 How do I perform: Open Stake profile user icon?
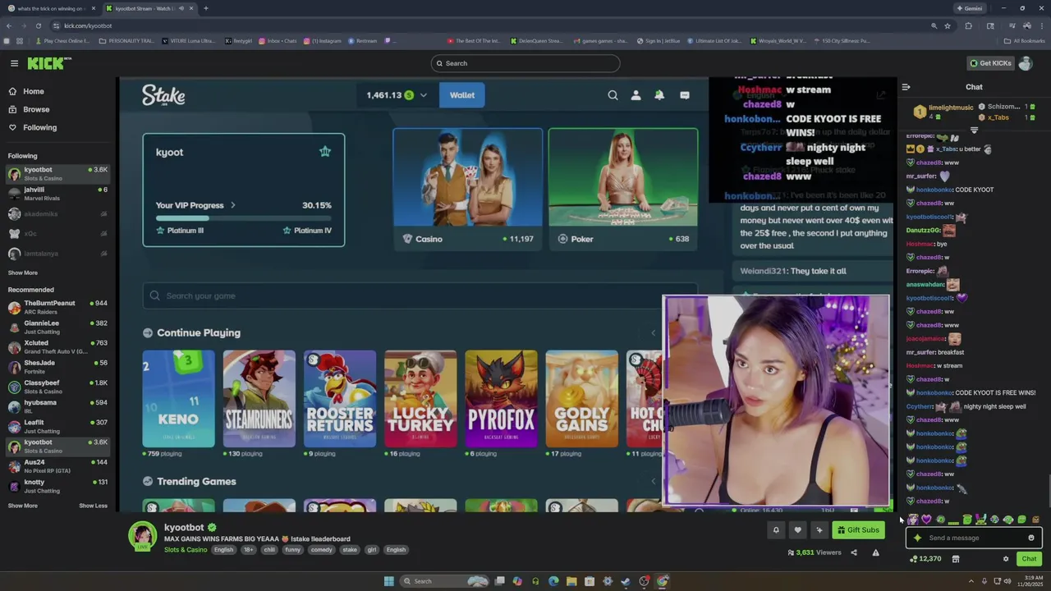(x=636, y=95)
